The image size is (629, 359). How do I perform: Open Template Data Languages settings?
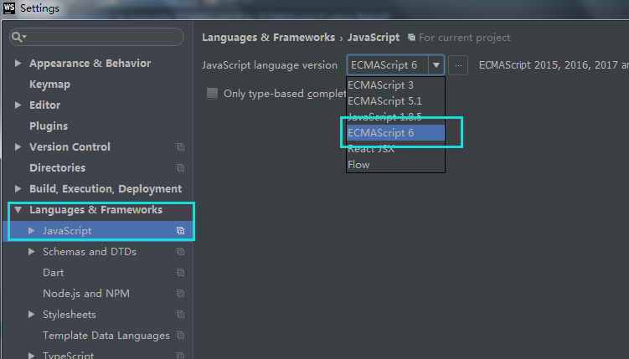[x=106, y=336]
